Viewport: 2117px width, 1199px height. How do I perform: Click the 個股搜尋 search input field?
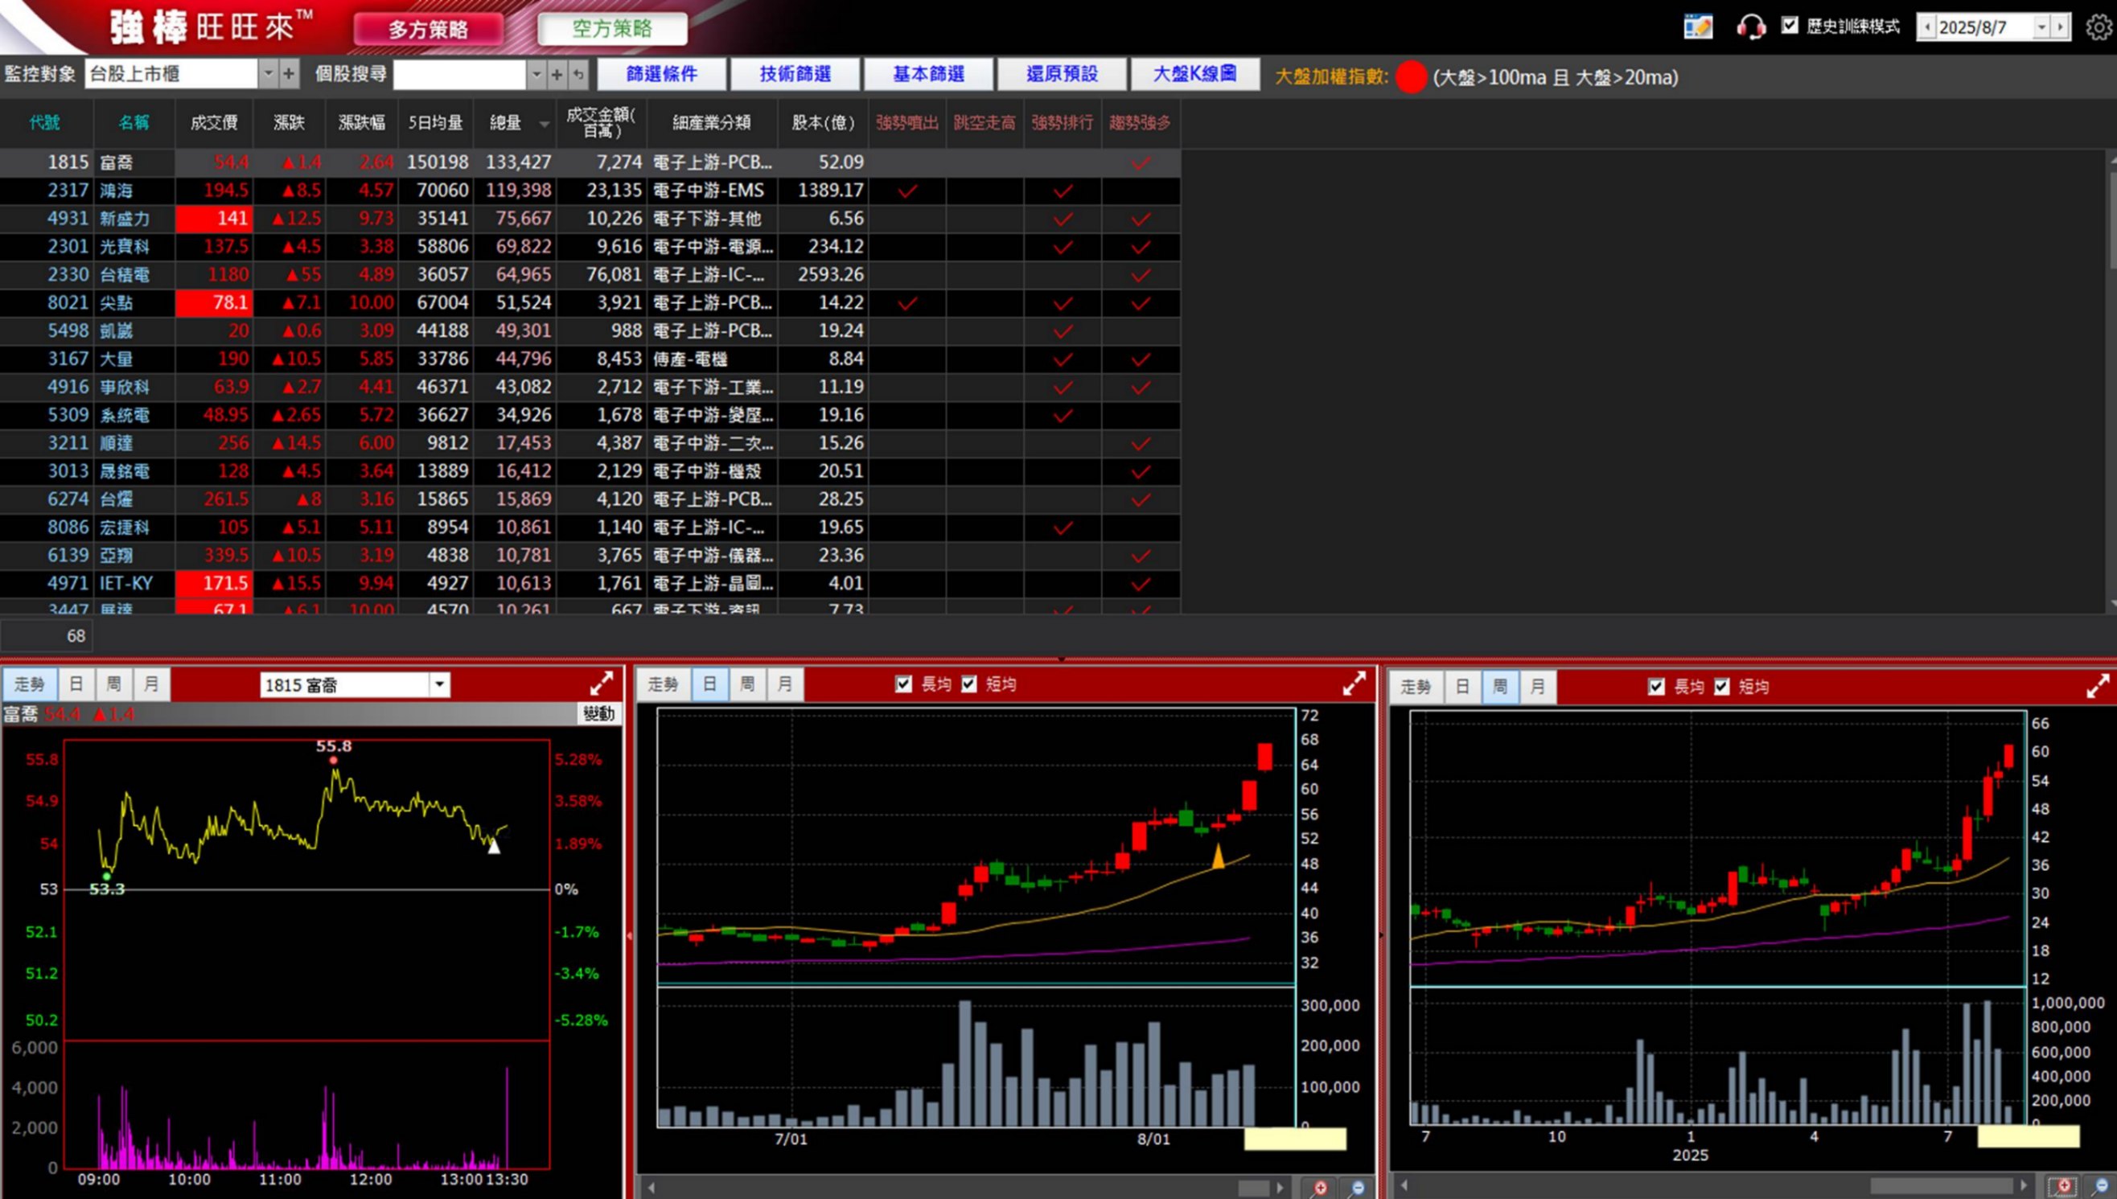click(459, 75)
